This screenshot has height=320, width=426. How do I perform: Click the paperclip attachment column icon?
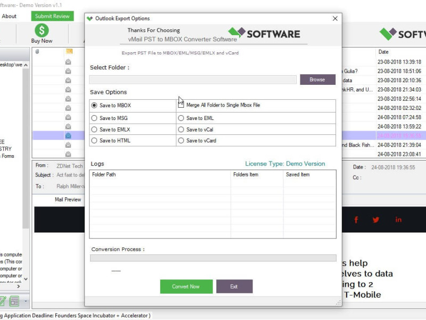tap(37, 51)
